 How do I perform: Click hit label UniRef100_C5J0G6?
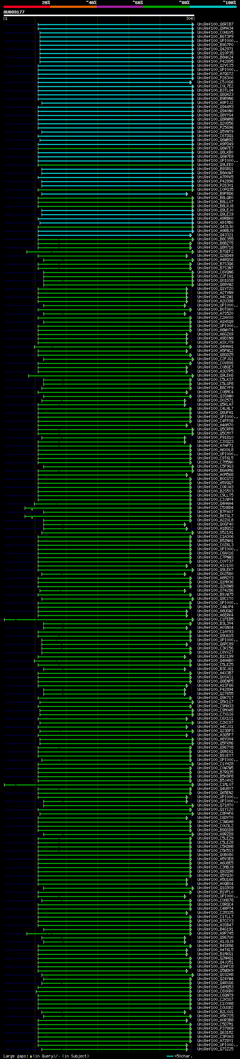(215, 82)
